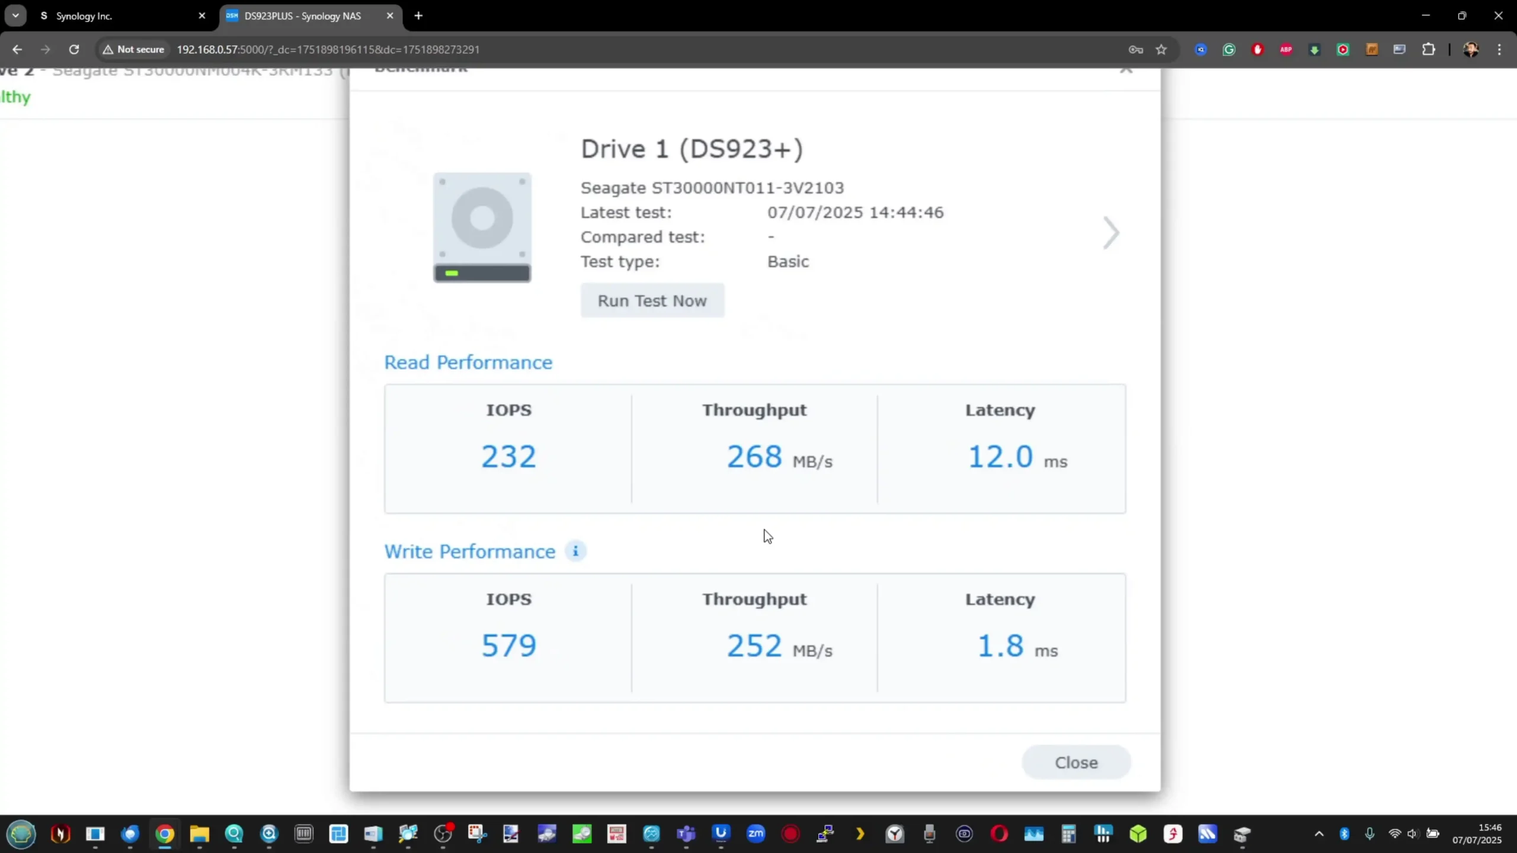Open the brown notebook extension icon
Screen dimensions: 1517x853
click(x=1371, y=49)
